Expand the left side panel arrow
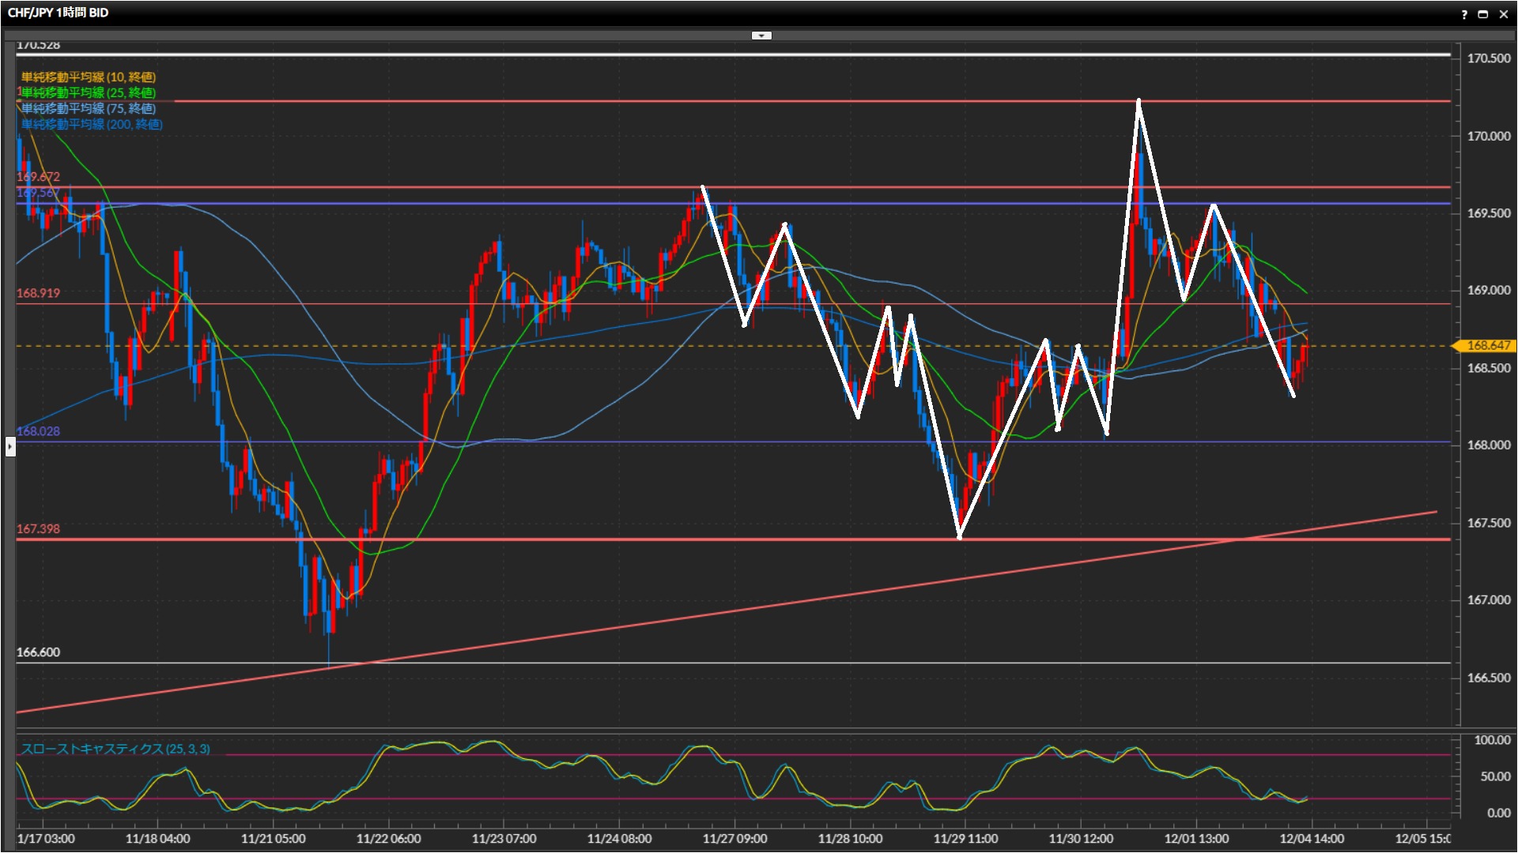 click(9, 447)
